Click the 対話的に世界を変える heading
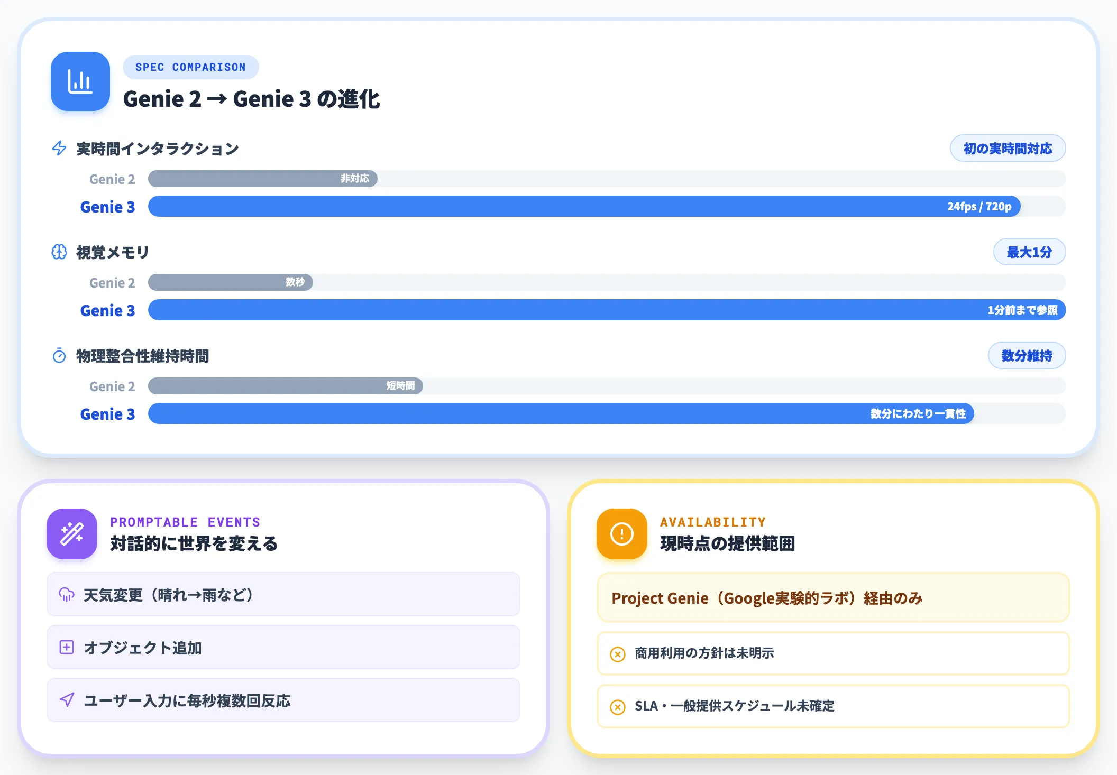Image resolution: width=1117 pixels, height=775 pixels. (194, 543)
